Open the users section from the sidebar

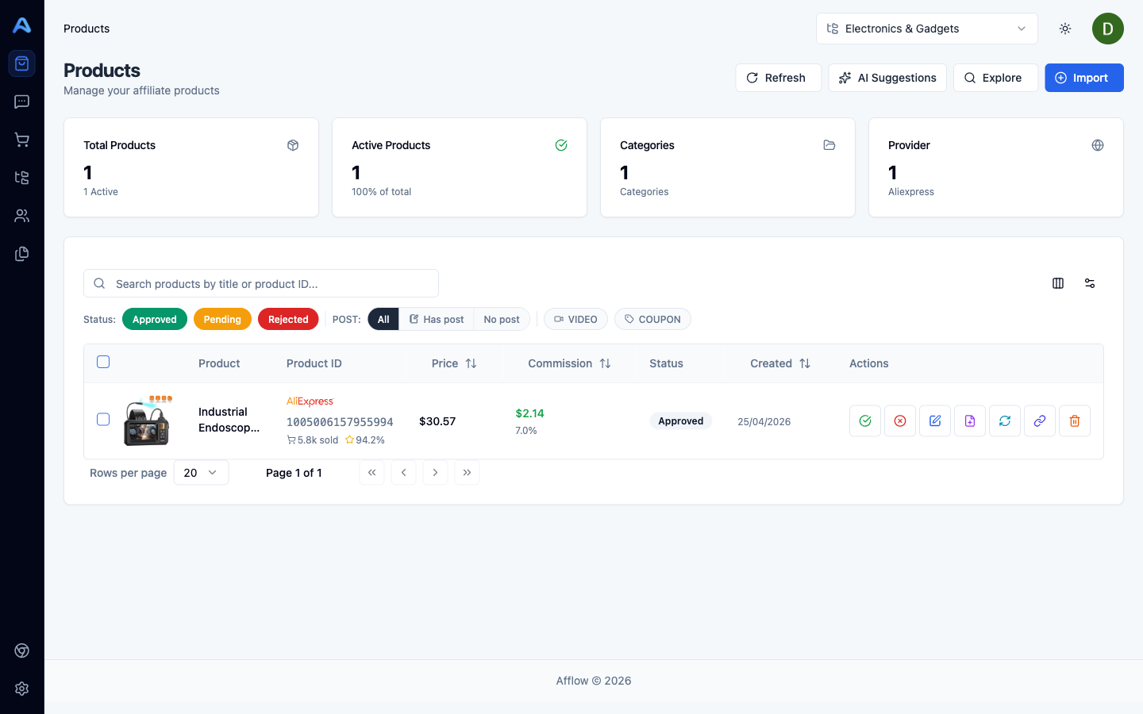[x=21, y=216]
